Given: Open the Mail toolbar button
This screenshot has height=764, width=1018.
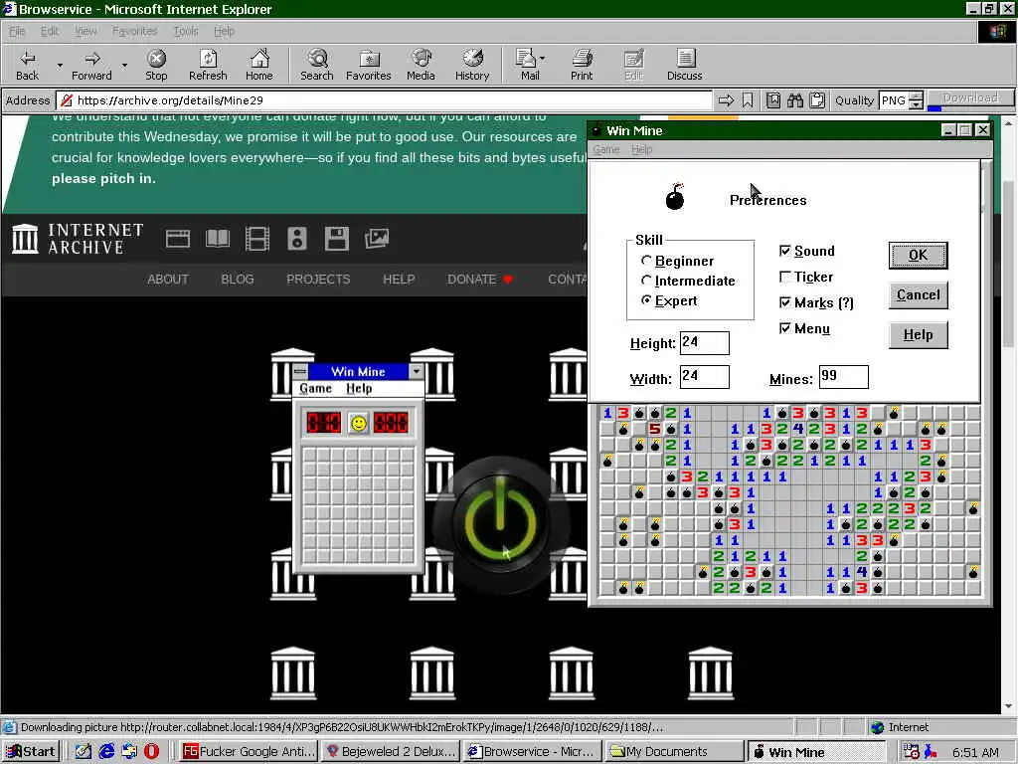Looking at the screenshot, I should [x=528, y=65].
